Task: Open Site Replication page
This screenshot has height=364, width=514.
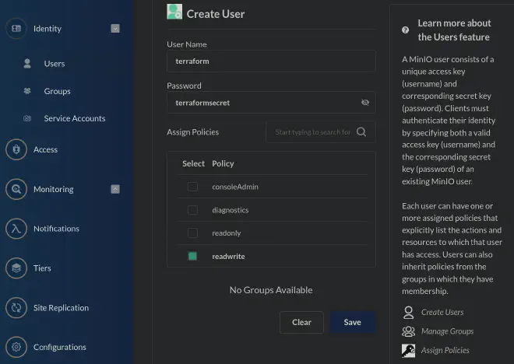Action: pyautogui.click(x=61, y=308)
